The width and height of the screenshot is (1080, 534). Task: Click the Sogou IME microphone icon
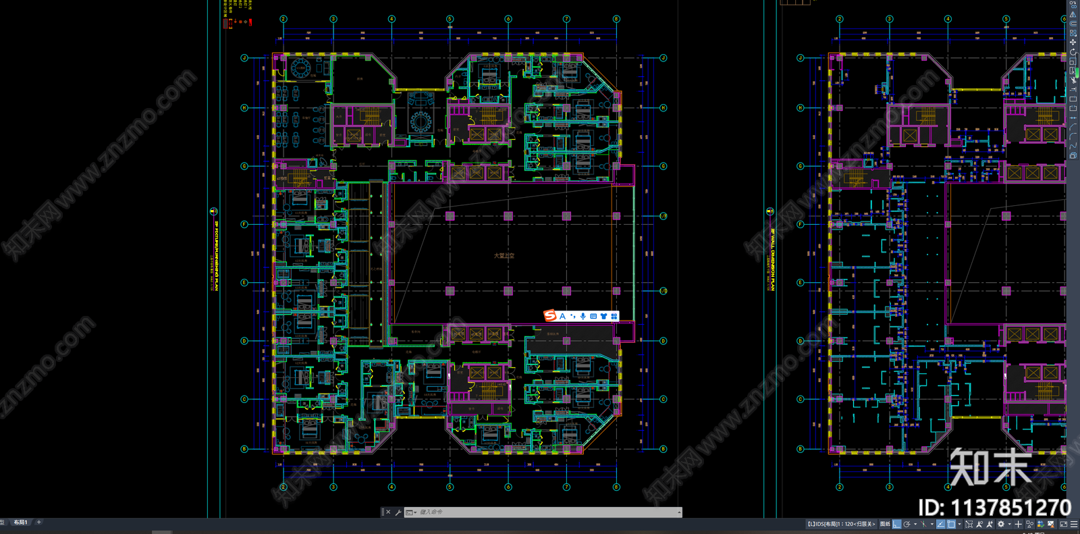pyautogui.click(x=583, y=316)
